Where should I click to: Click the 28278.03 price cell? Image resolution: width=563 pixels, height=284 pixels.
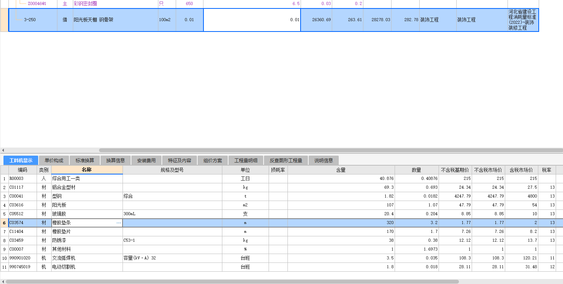click(x=377, y=20)
